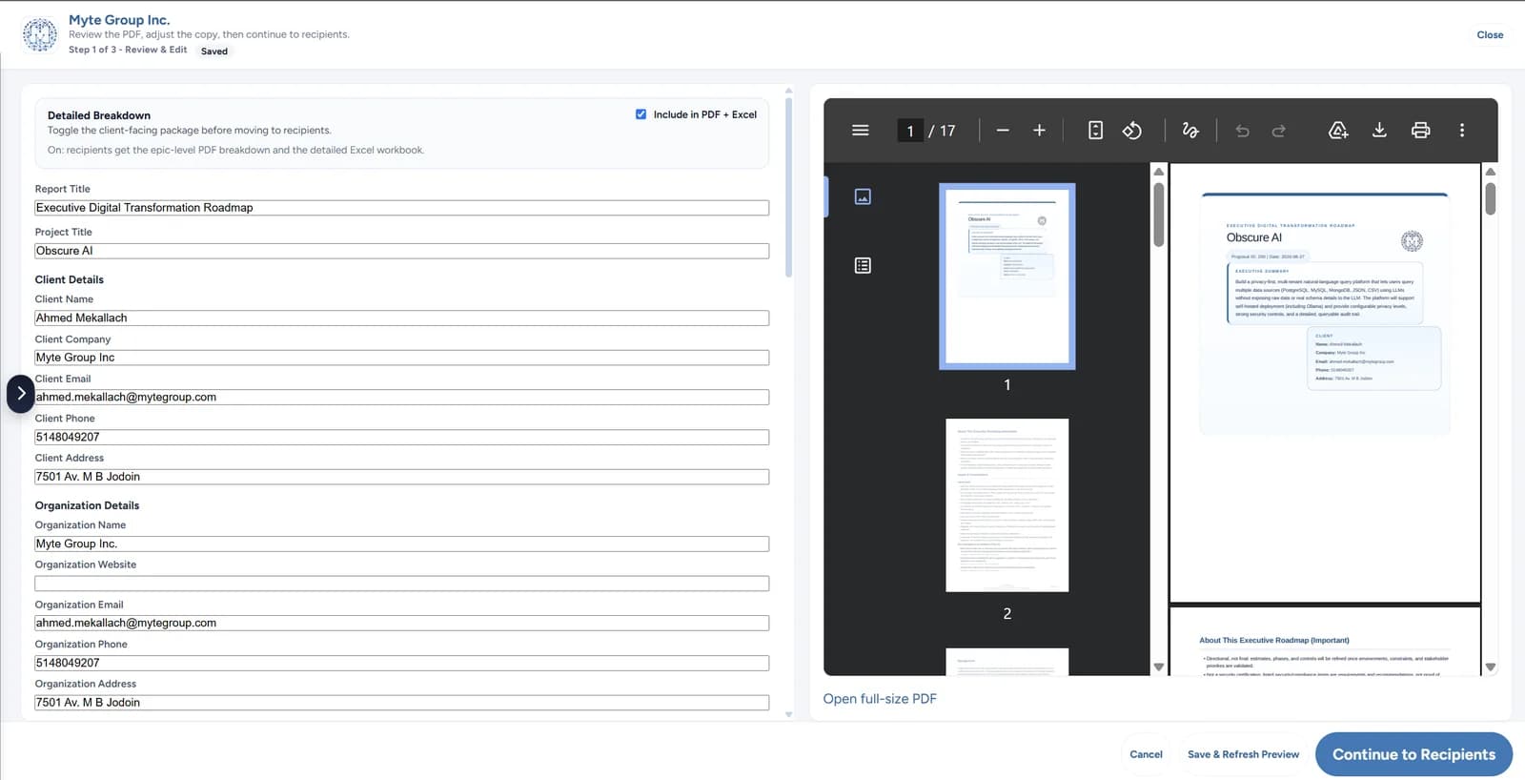Screen dimensions: 1525x780
Task: Click the Organization Website input field
Action: 401,584
